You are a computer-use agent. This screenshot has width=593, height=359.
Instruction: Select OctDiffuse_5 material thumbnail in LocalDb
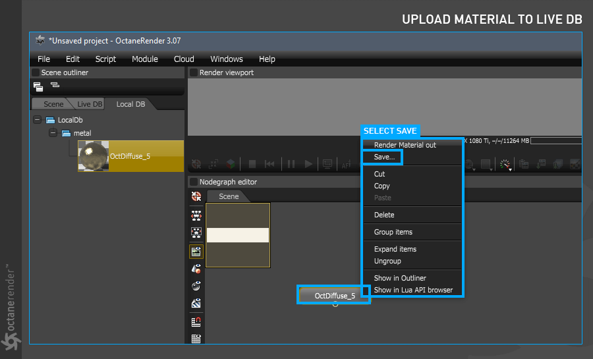click(94, 156)
